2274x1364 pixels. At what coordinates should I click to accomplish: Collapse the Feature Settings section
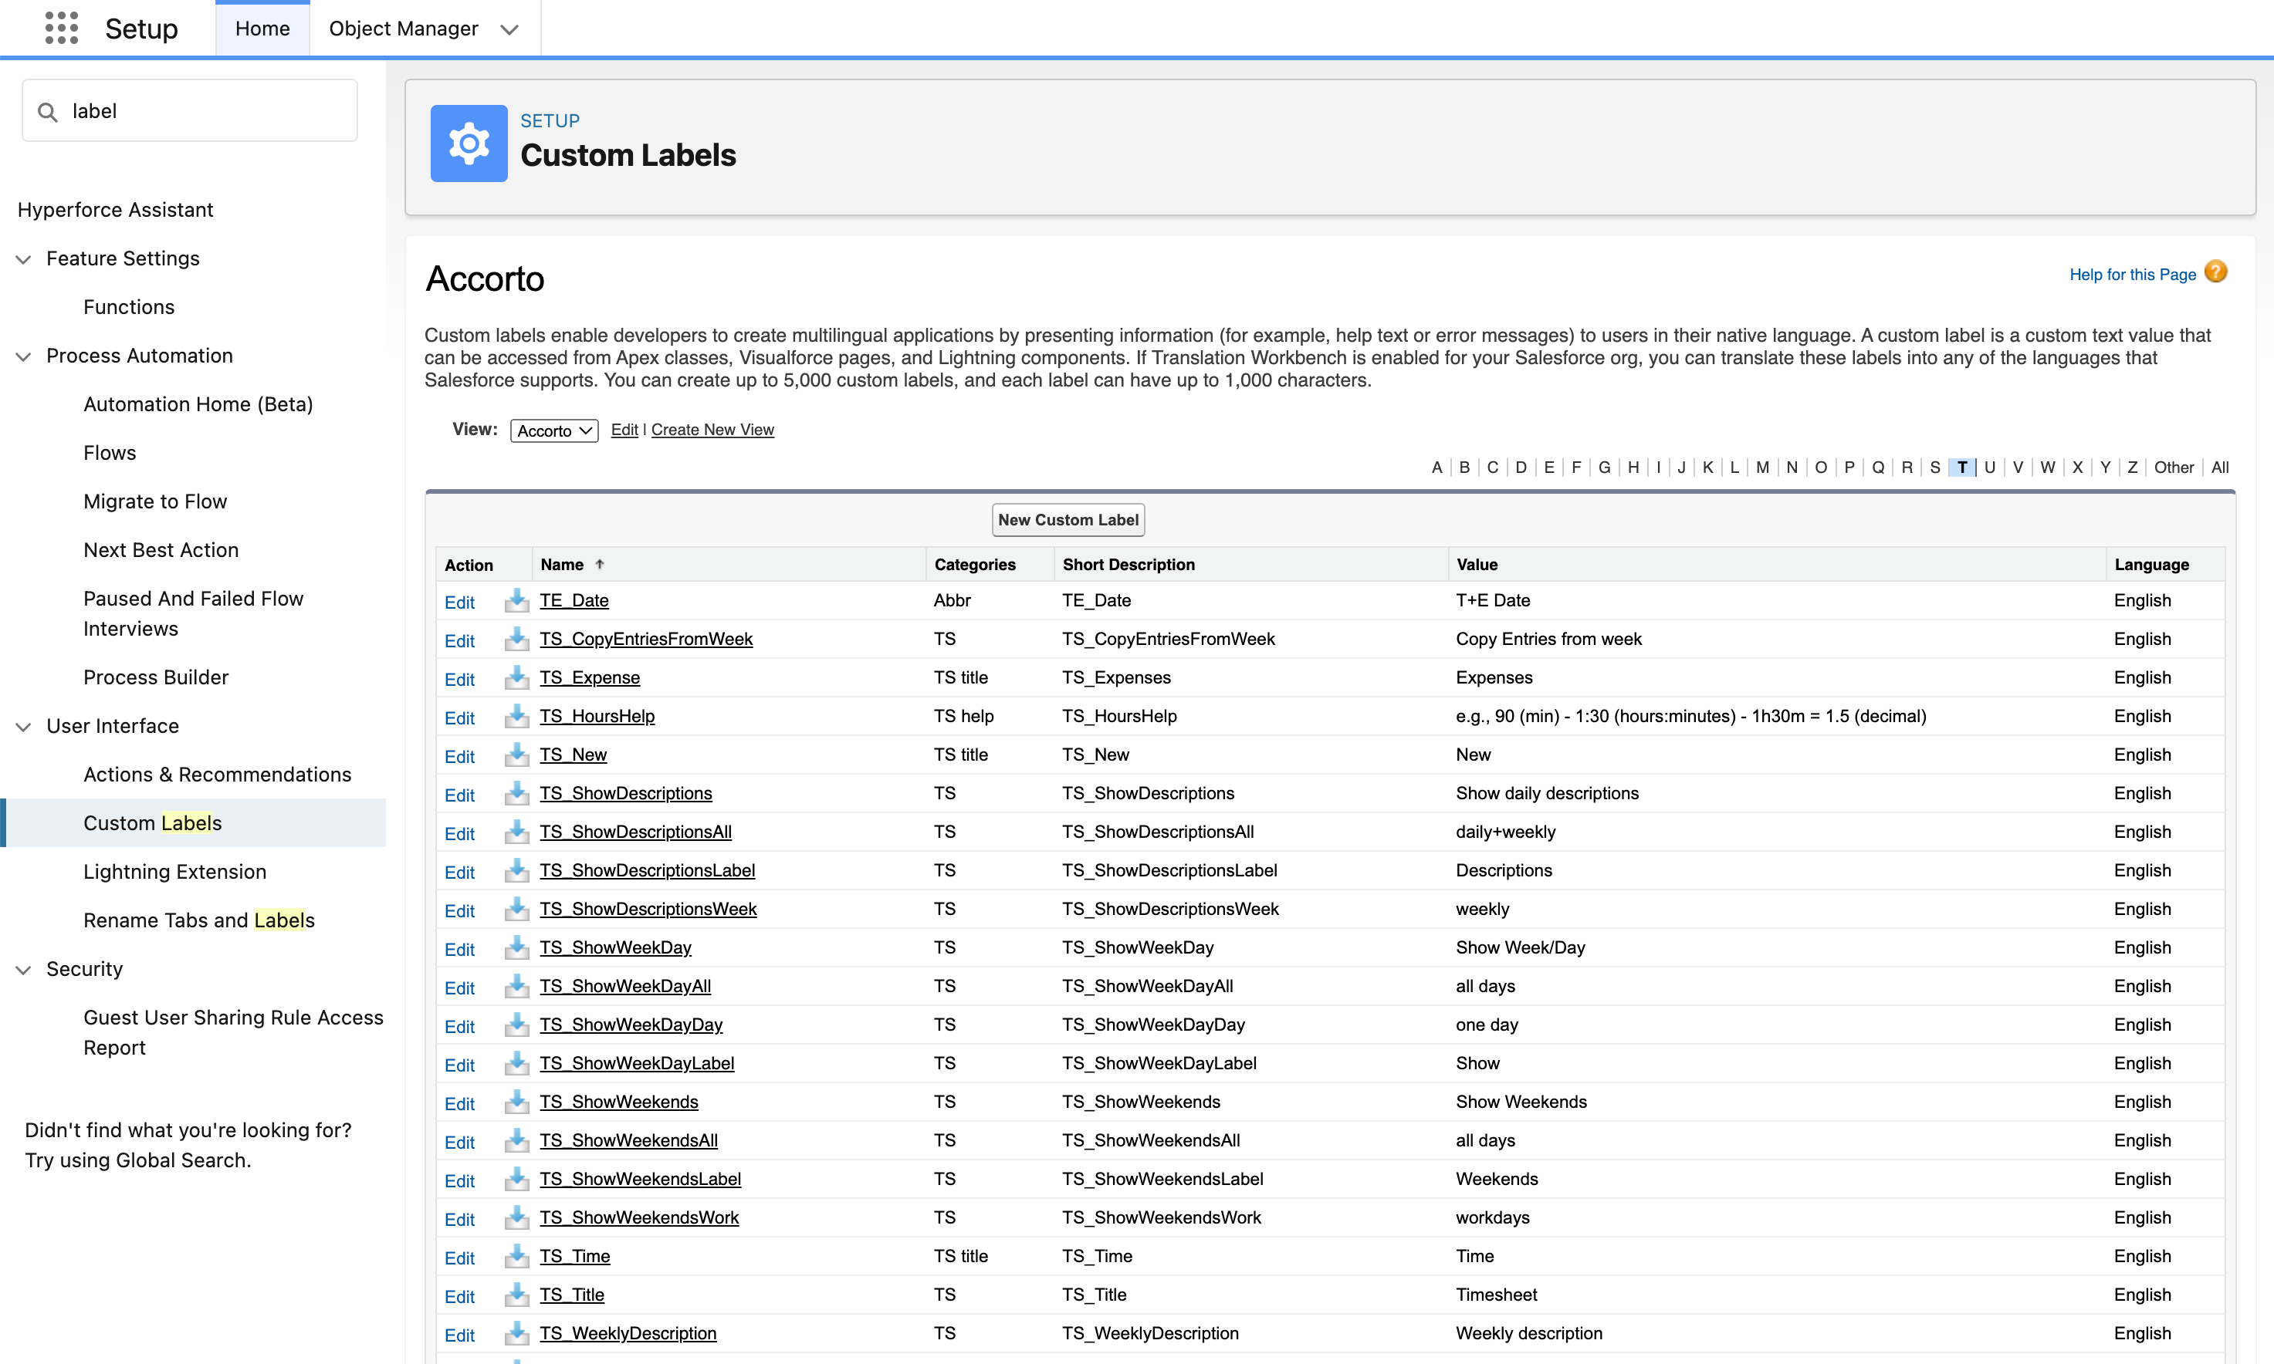tap(24, 259)
